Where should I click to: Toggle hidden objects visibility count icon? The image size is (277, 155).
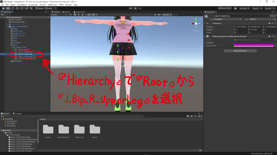(89, 15)
